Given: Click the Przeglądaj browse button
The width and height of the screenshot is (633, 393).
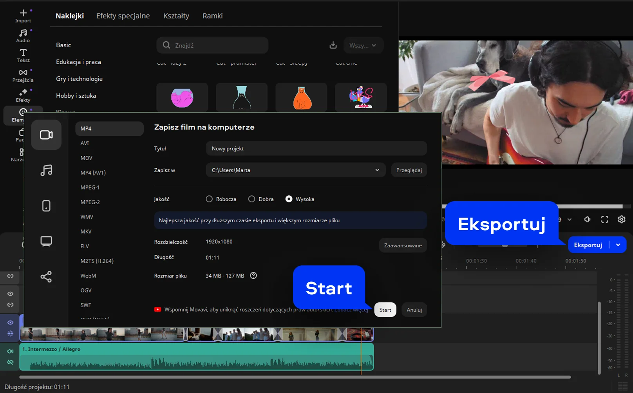Looking at the screenshot, I should click(409, 170).
